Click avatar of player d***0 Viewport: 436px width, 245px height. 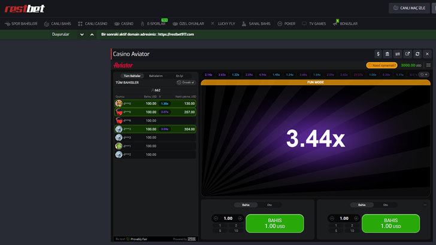119,103
